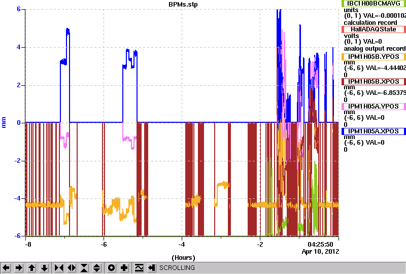
Task: Click the circle auto-scale icon
Action: 112,268
